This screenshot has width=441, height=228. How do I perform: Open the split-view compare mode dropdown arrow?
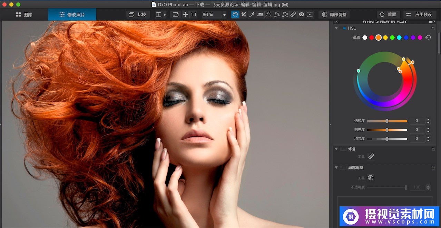coord(164,15)
